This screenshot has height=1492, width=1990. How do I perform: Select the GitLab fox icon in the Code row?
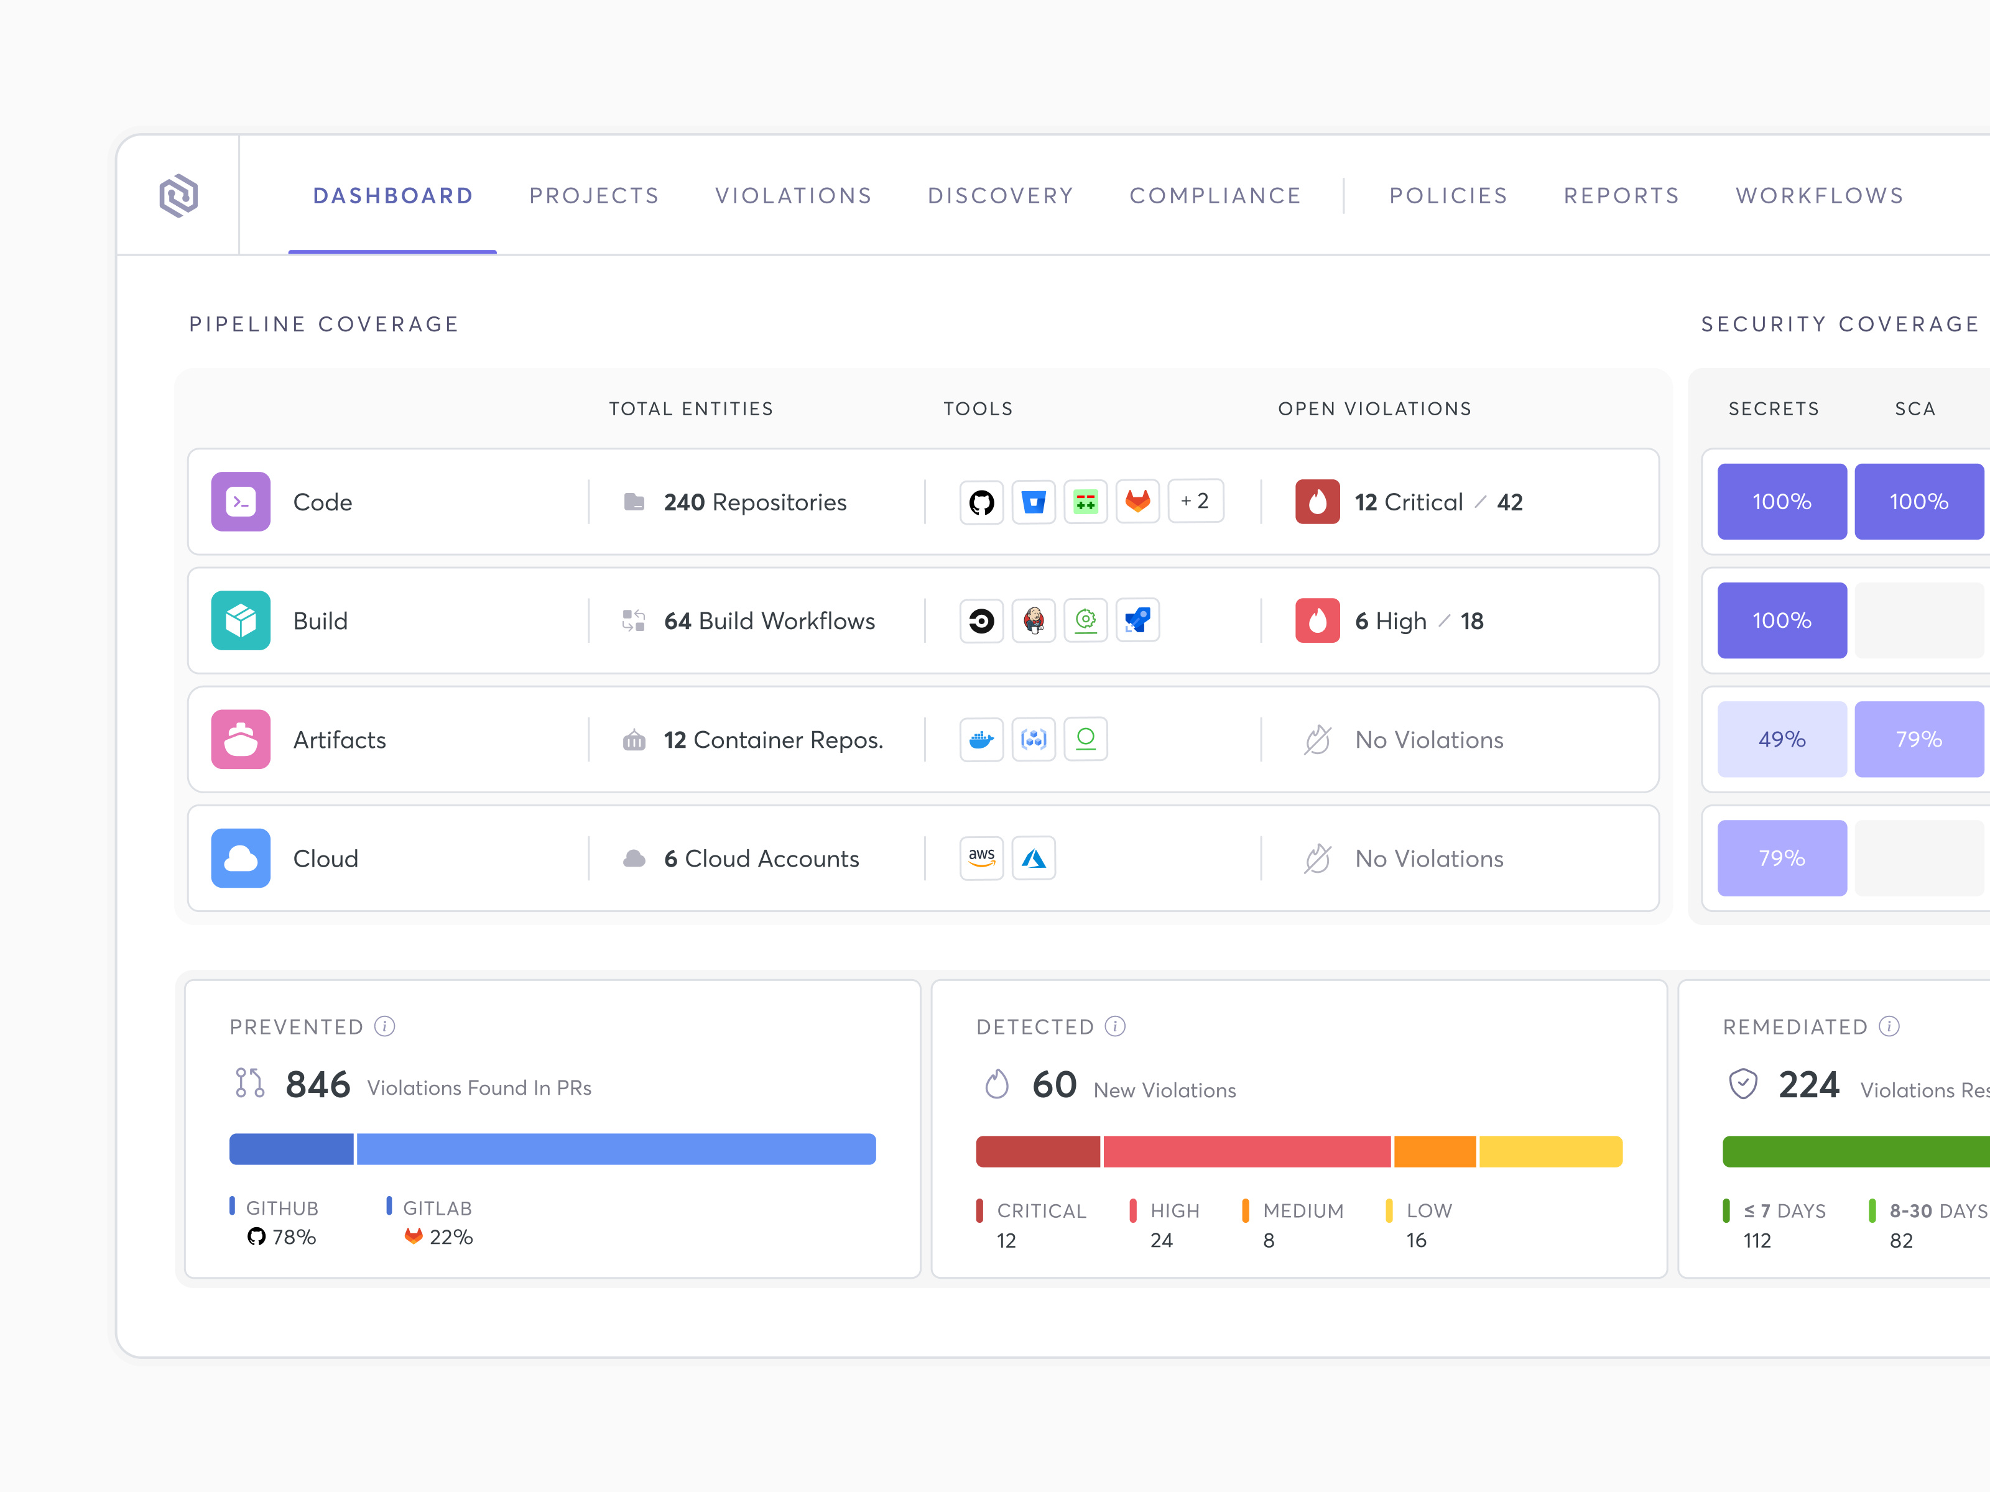point(1138,502)
